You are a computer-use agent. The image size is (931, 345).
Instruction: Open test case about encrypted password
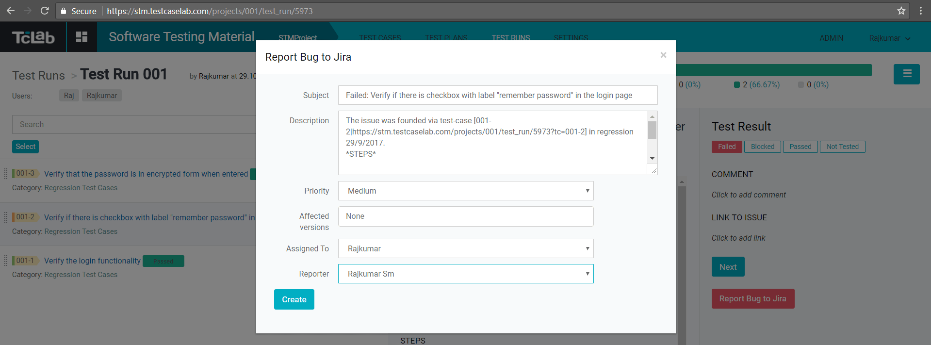[146, 174]
